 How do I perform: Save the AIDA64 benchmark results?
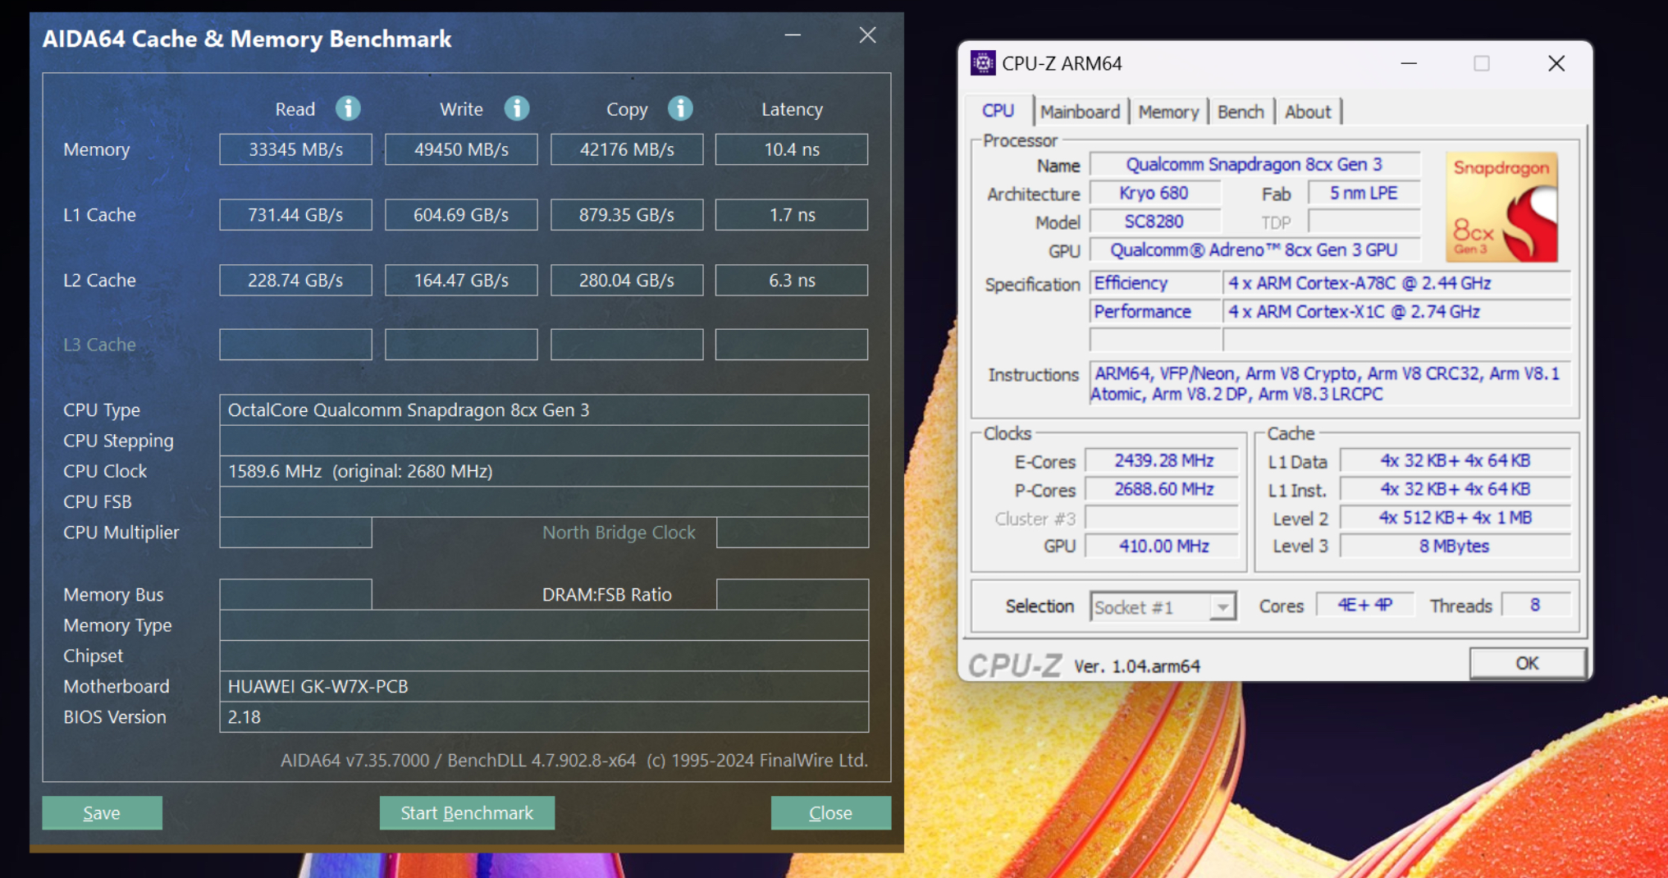click(x=102, y=812)
